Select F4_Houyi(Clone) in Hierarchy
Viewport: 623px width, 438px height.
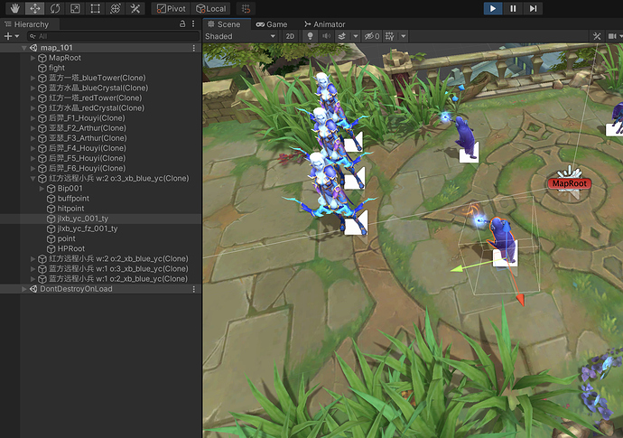click(88, 148)
